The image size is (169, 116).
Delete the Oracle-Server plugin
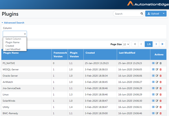coord(161,76)
